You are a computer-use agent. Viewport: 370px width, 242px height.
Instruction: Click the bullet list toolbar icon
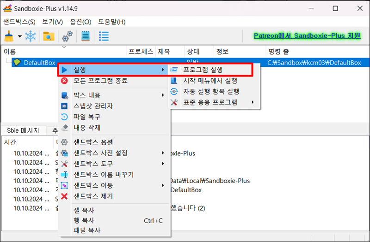(x=104, y=36)
